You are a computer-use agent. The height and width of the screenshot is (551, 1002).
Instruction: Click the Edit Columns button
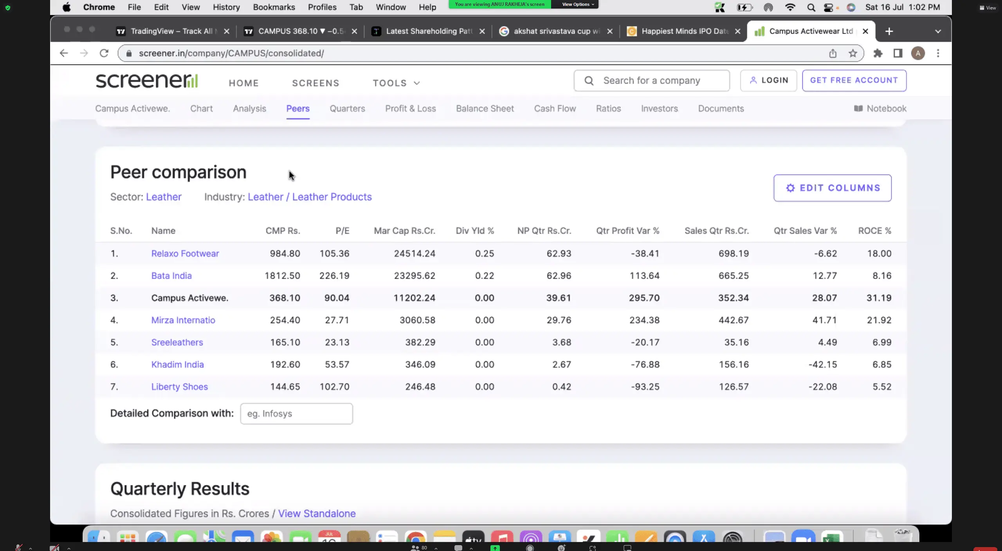coord(832,188)
